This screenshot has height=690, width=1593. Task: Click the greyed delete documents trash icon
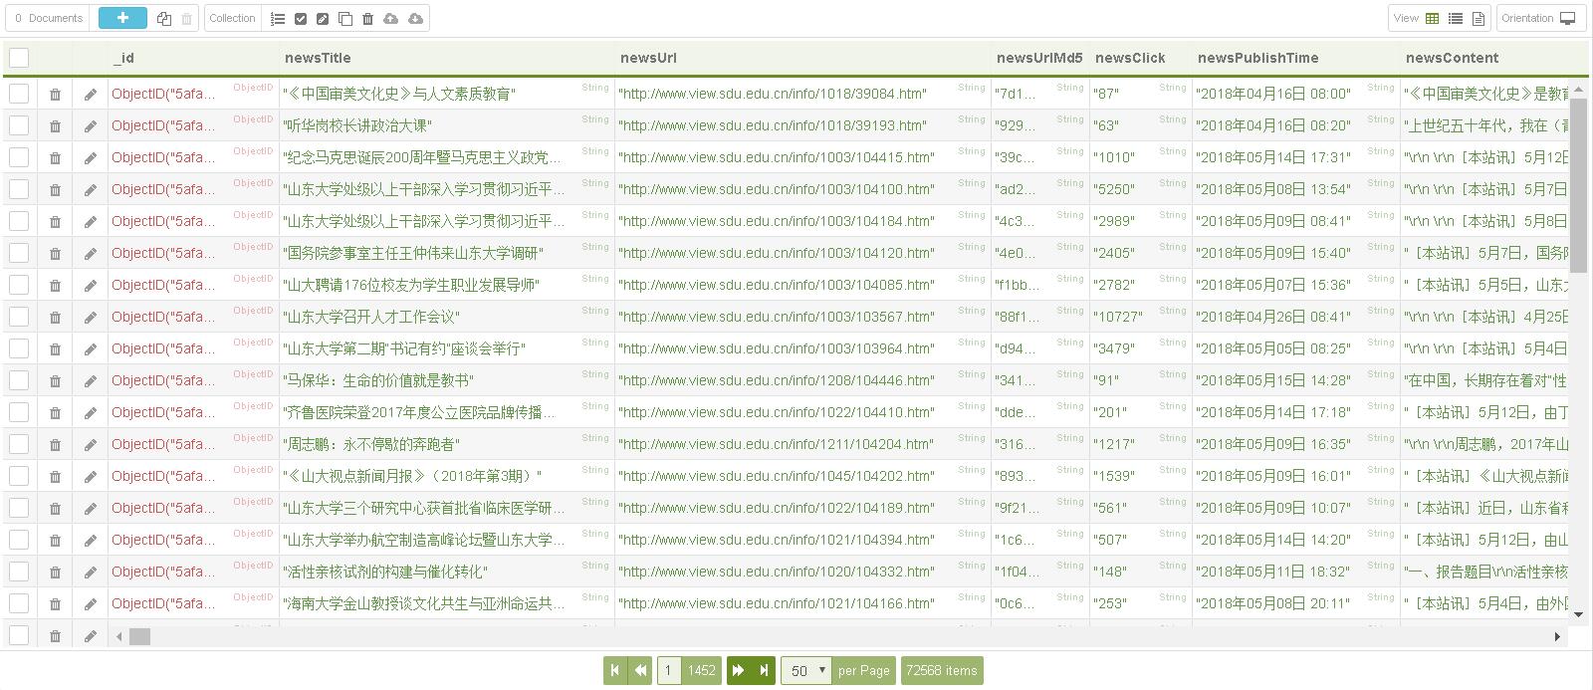pos(186,19)
